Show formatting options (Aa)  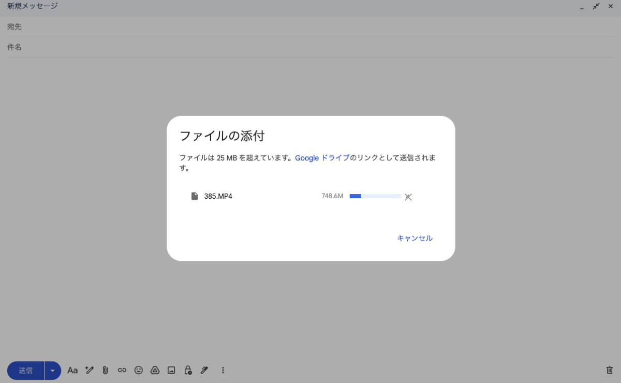click(x=72, y=370)
